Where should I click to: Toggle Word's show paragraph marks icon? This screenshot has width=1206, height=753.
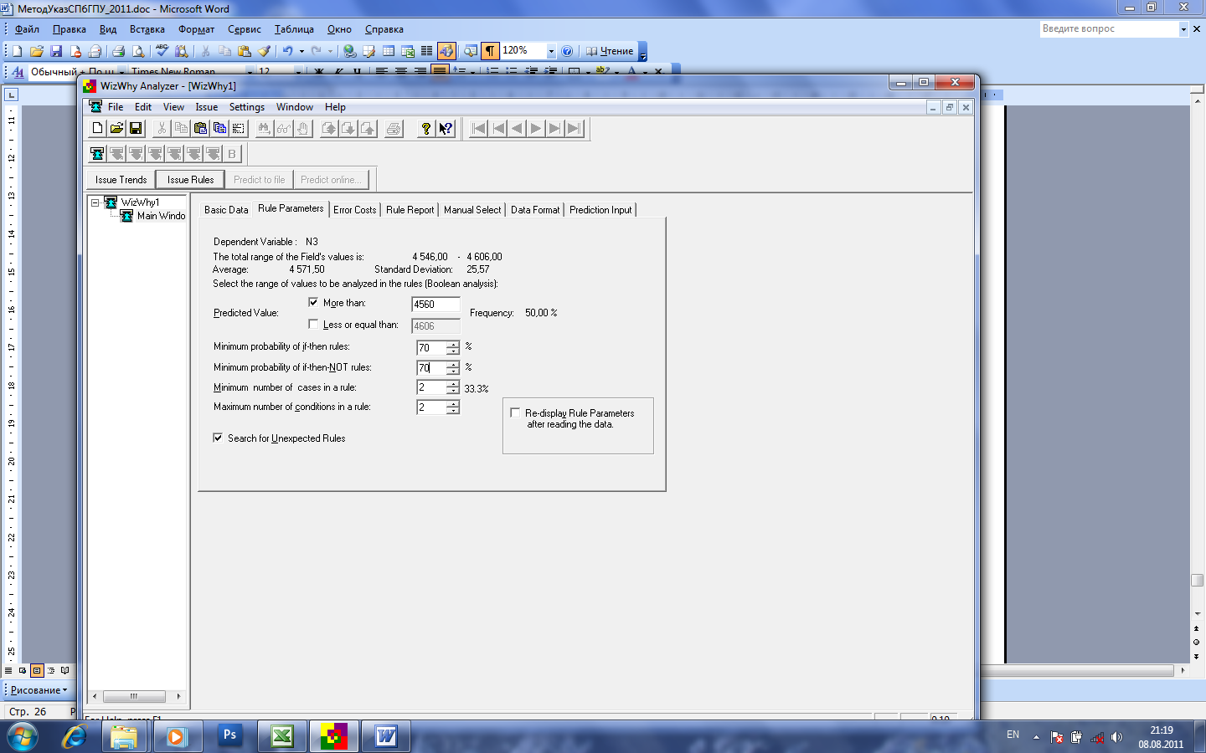coord(491,51)
